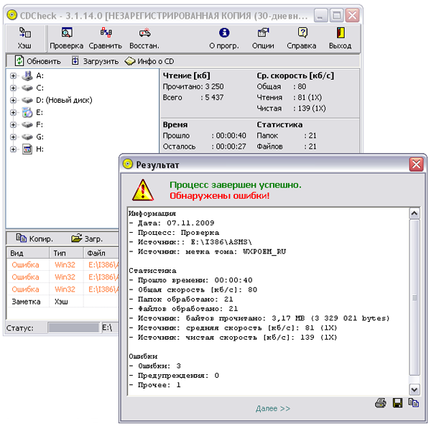Expand the E: drive tree node

14,112
